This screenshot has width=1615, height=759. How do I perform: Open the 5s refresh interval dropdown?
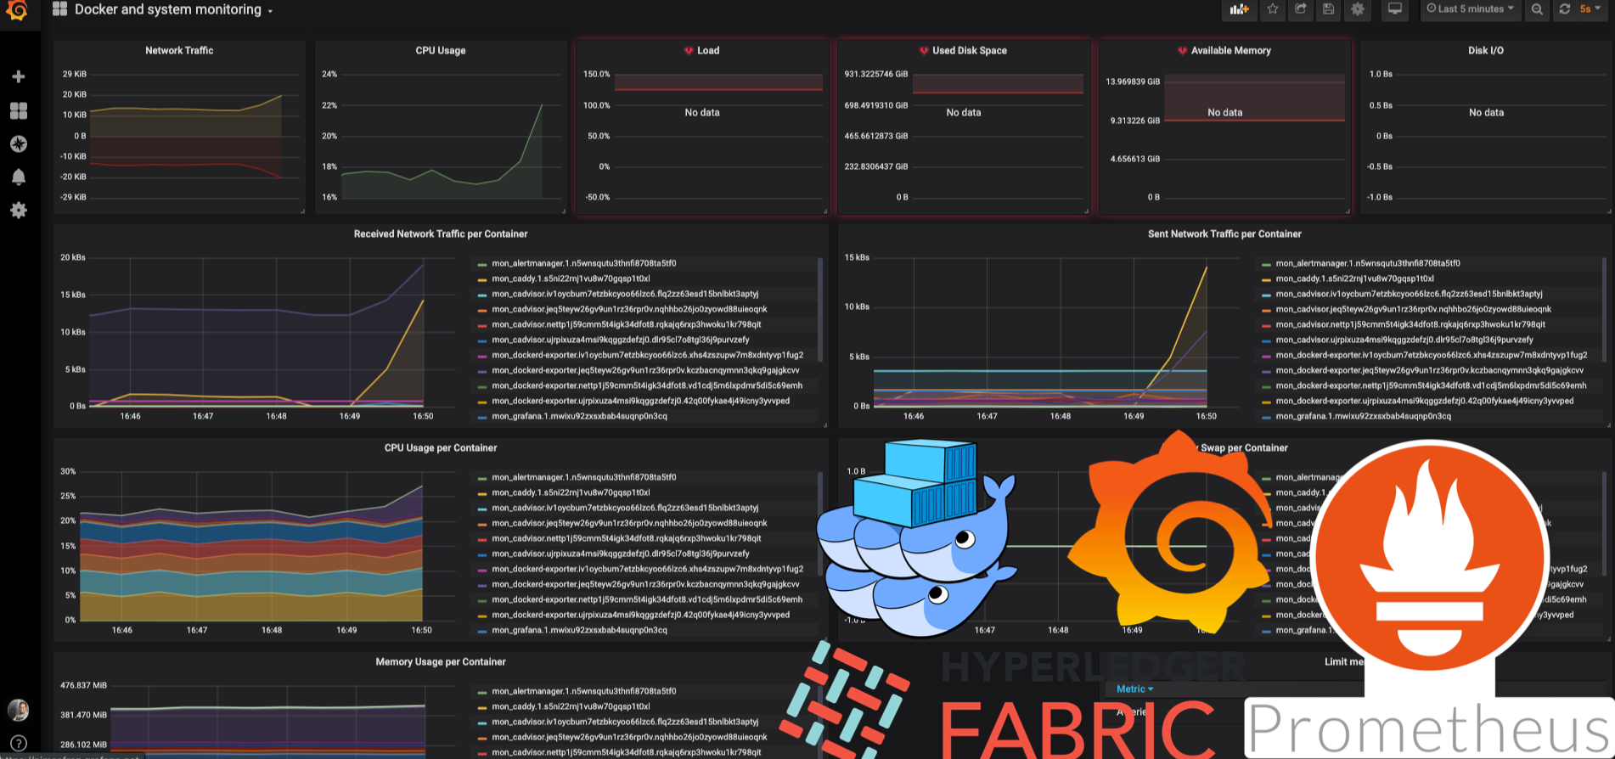click(1590, 9)
